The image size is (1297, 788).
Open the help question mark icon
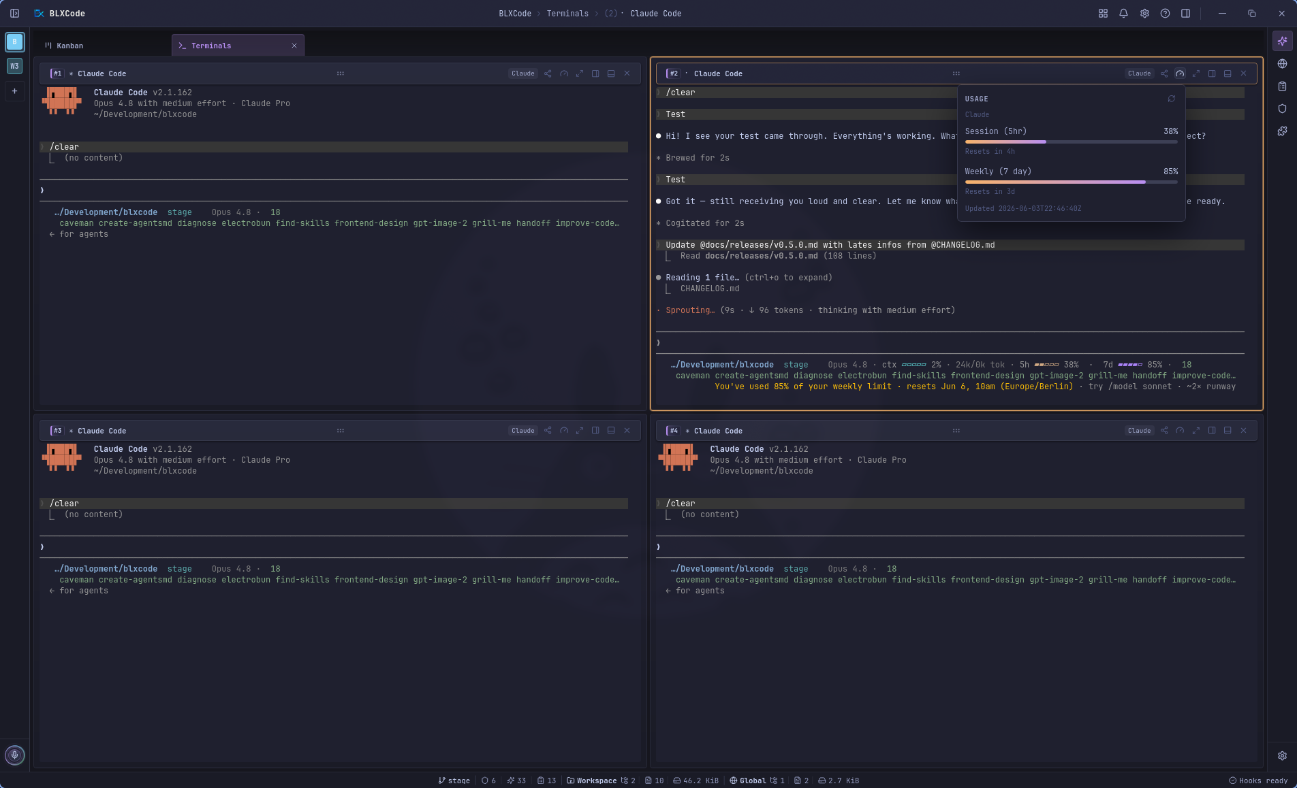click(1165, 14)
